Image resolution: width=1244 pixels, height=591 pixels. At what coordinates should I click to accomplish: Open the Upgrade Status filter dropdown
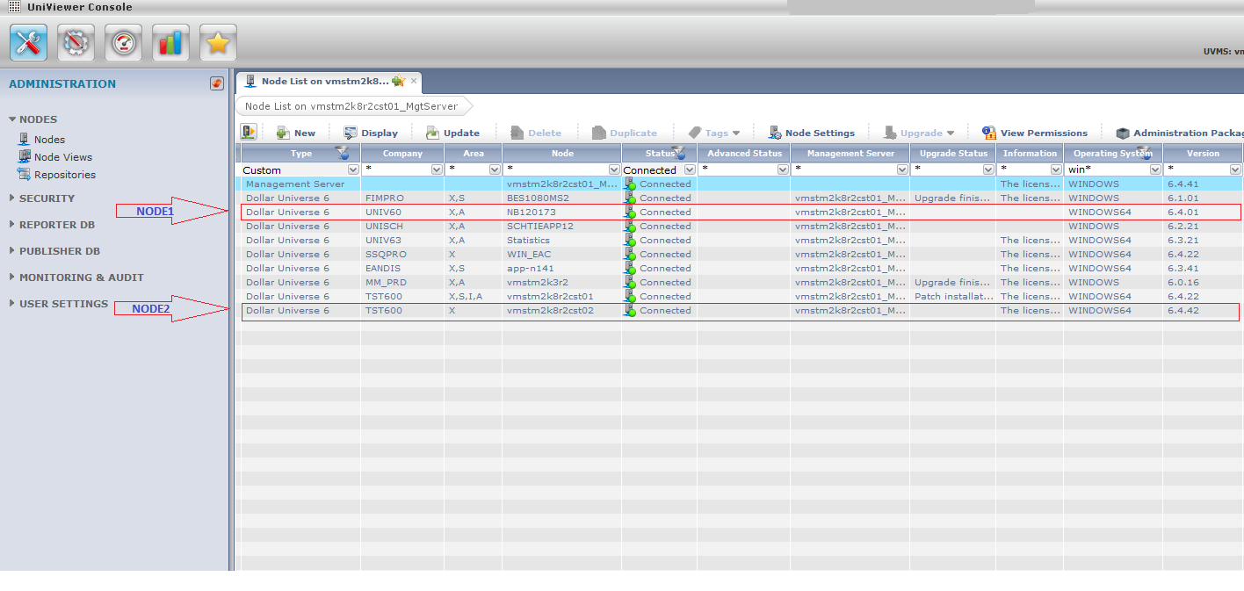[990, 169]
